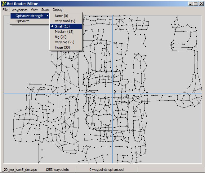Minimize the Bot Routes Editor window
Screen dimensions: 205x173
point(190,4)
